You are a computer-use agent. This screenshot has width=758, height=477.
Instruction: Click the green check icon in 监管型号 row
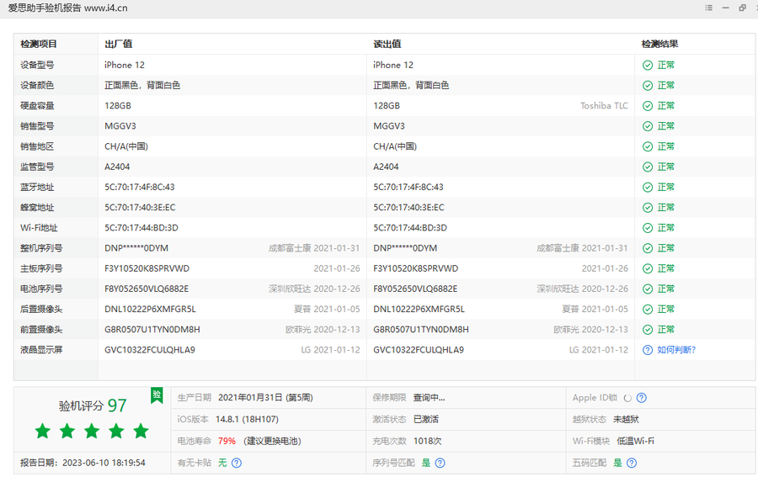tap(648, 167)
